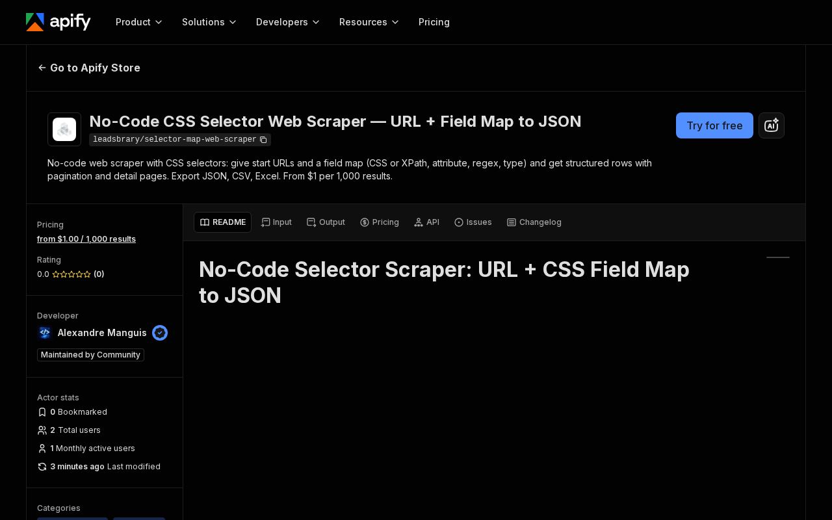Select the README tab
832x520 pixels.
pos(222,222)
